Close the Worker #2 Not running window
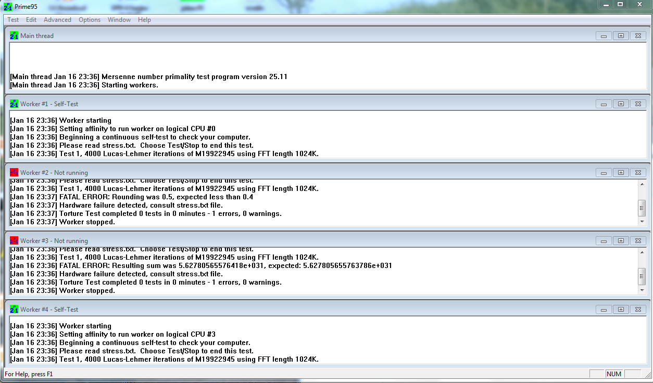 (638, 172)
